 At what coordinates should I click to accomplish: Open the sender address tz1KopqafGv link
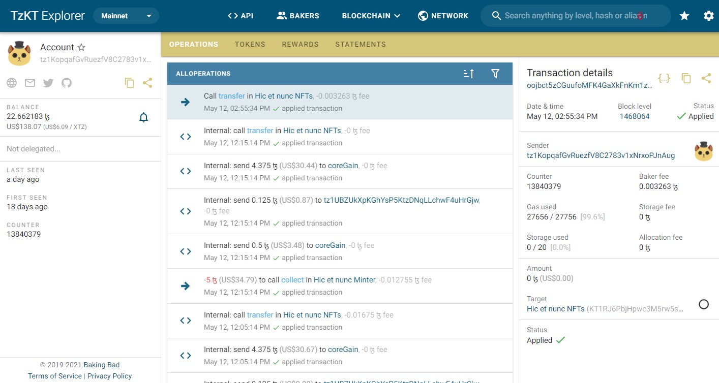(x=601, y=155)
